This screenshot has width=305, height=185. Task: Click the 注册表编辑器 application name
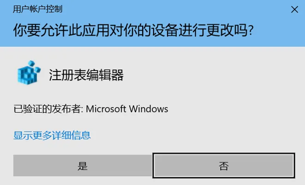pos(86,75)
